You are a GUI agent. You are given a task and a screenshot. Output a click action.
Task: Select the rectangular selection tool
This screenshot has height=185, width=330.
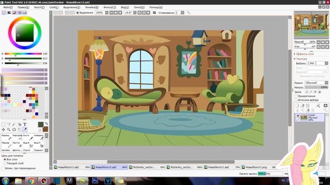[x=4, y=124]
